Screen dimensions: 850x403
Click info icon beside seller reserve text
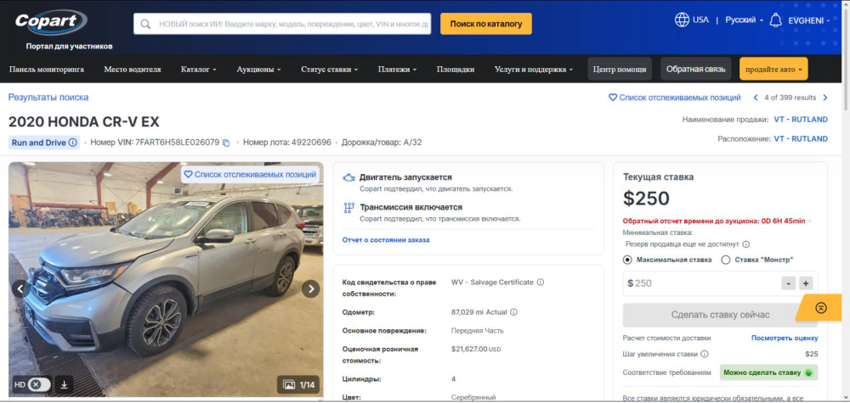[746, 244]
